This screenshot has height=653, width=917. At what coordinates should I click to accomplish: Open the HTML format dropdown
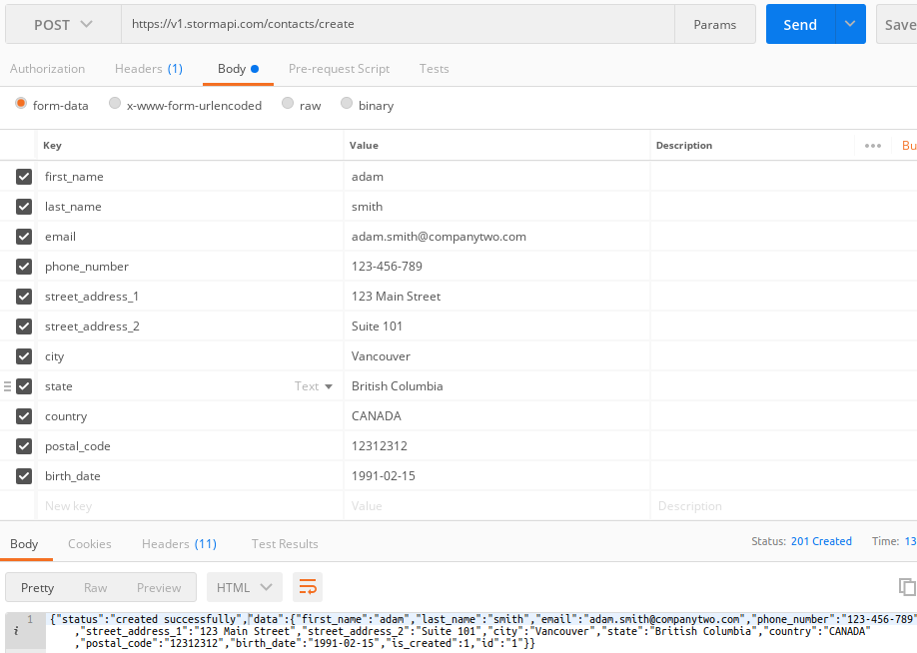(245, 587)
